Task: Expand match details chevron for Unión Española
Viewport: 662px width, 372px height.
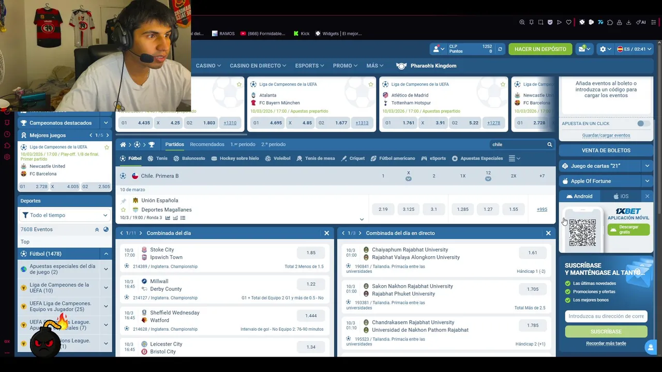Action: pyautogui.click(x=362, y=219)
